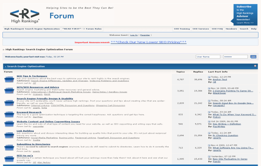Click the GO login button

click(253, 57)
